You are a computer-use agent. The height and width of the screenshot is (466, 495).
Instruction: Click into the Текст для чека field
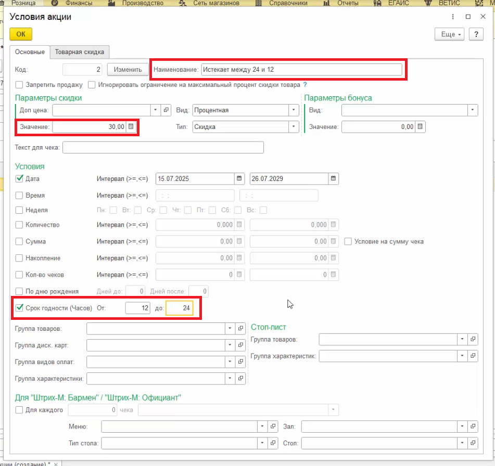click(163, 148)
